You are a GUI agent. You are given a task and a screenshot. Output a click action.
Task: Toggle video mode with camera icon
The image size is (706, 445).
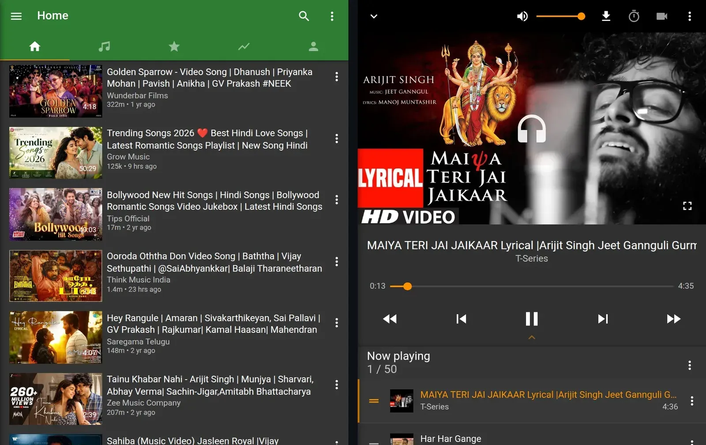click(x=661, y=16)
